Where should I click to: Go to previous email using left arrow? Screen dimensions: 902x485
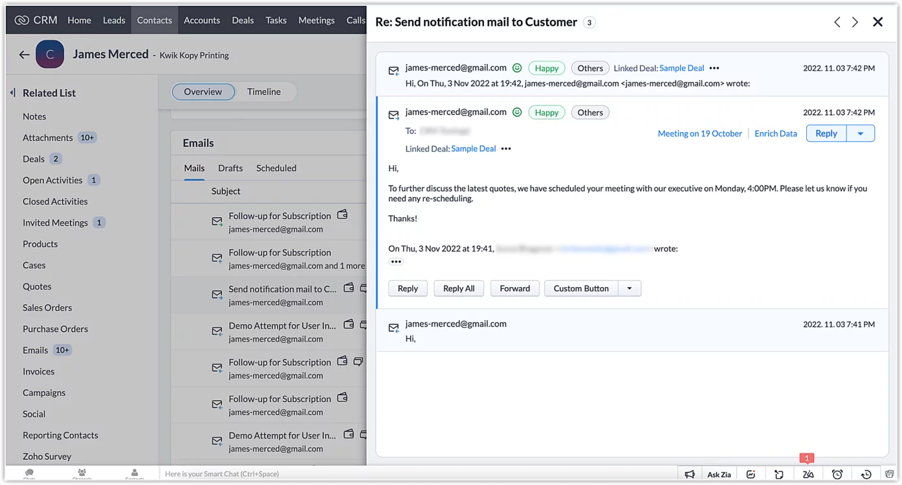click(x=837, y=22)
